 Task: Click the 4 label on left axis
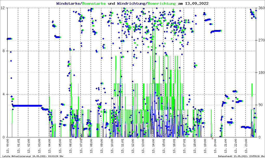(x=4, y=94)
